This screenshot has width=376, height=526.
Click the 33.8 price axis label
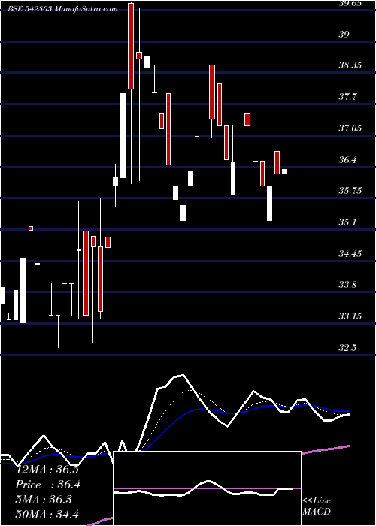click(x=347, y=285)
